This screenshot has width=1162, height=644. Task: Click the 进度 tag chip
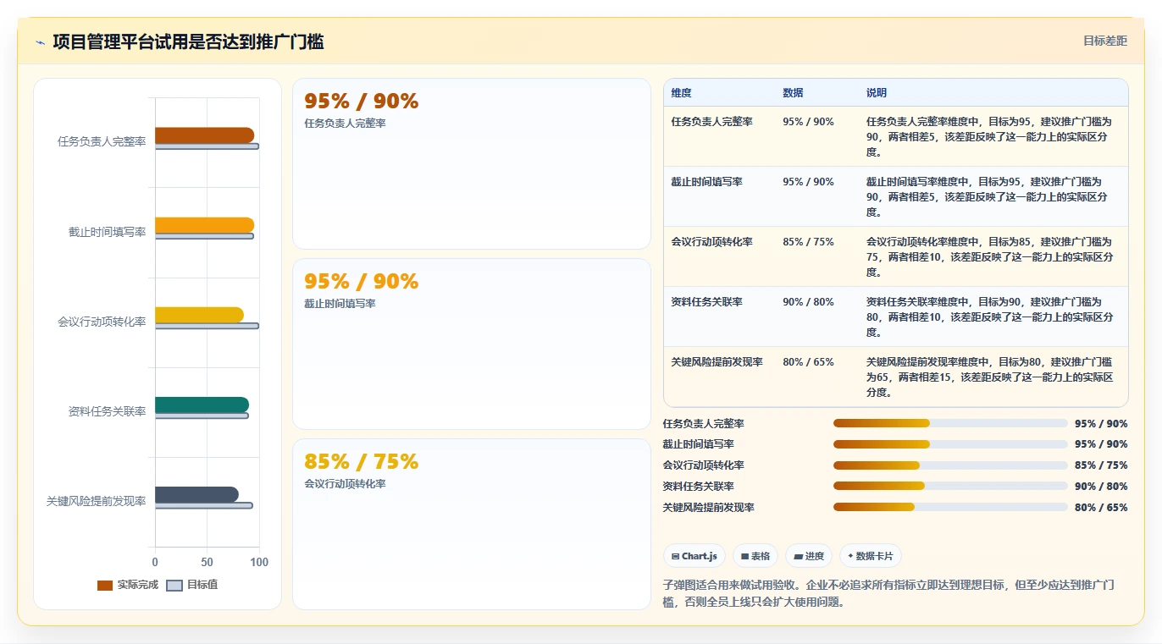point(809,556)
